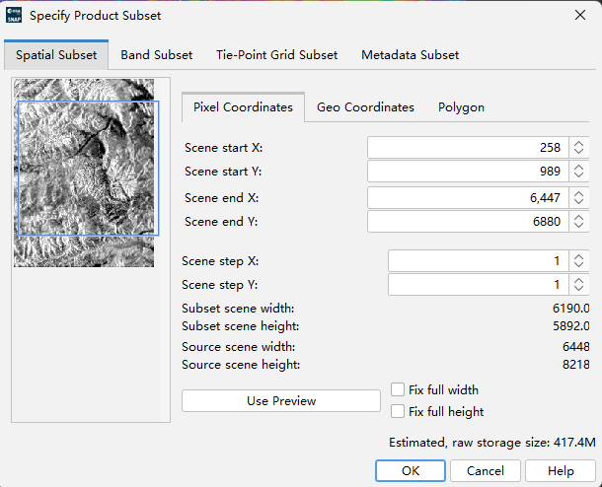Click the ESA SNAP application icon
Viewport: 602px width, 487px height.
[14, 16]
